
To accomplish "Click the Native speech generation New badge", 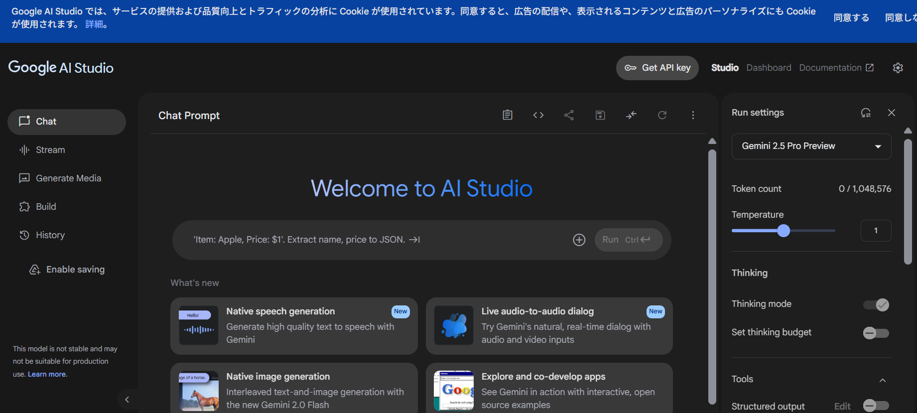I will click(400, 311).
